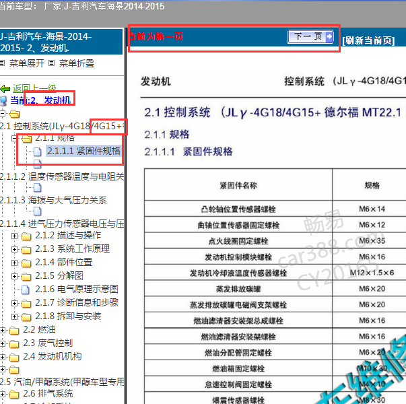Expand the 2.2 燃油 node
This screenshot has height=404, width=406.
(x=2, y=330)
